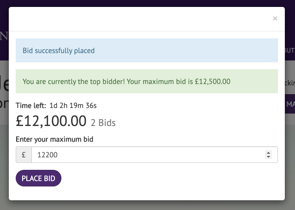Image resolution: width=295 pixels, height=210 pixels.
Task: Click the purple 'MA' button behind the dialog
Action: pos(290,104)
